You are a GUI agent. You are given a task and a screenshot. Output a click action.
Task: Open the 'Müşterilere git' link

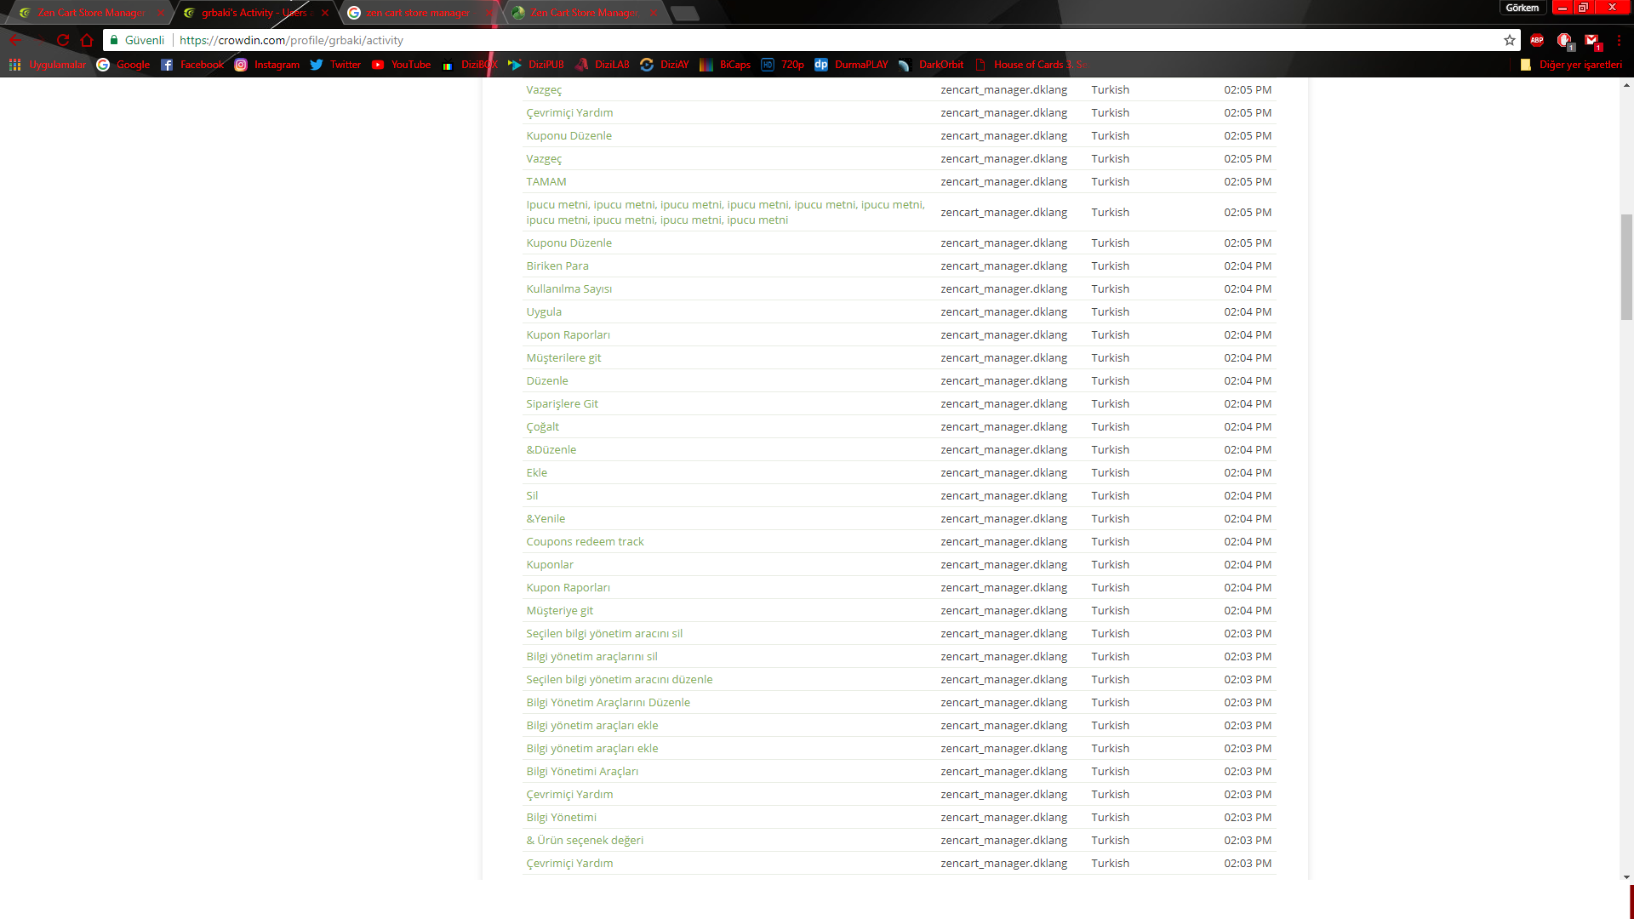coord(563,357)
